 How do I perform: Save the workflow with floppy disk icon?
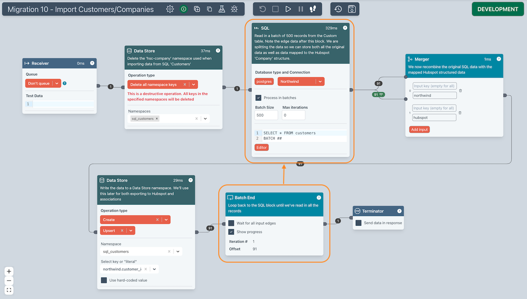click(x=351, y=9)
